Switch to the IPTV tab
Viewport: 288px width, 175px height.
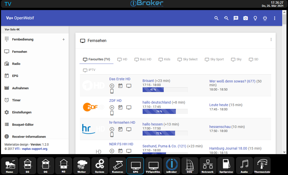[89, 70]
